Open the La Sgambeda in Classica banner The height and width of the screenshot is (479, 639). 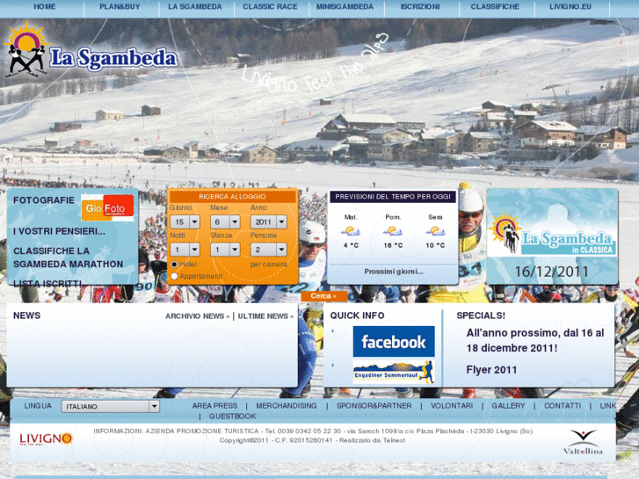[x=552, y=235]
